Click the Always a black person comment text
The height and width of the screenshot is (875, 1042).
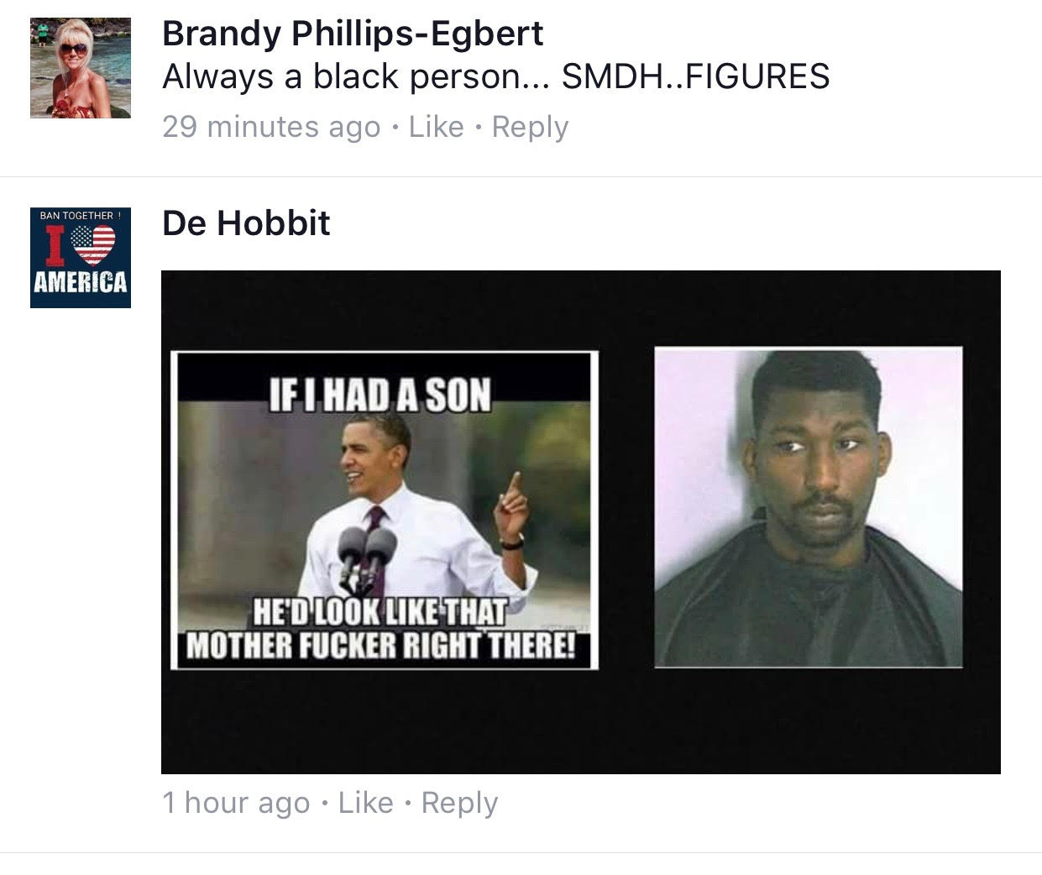(x=495, y=77)
